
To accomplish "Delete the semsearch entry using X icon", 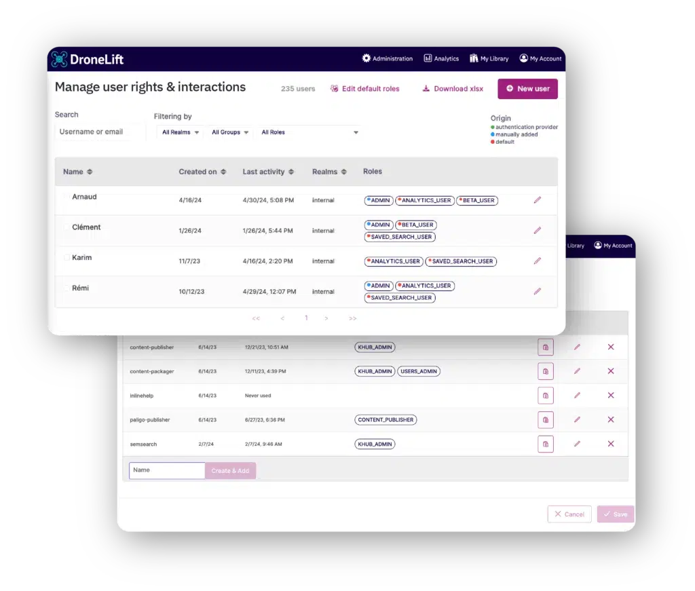I will (610, 444).
